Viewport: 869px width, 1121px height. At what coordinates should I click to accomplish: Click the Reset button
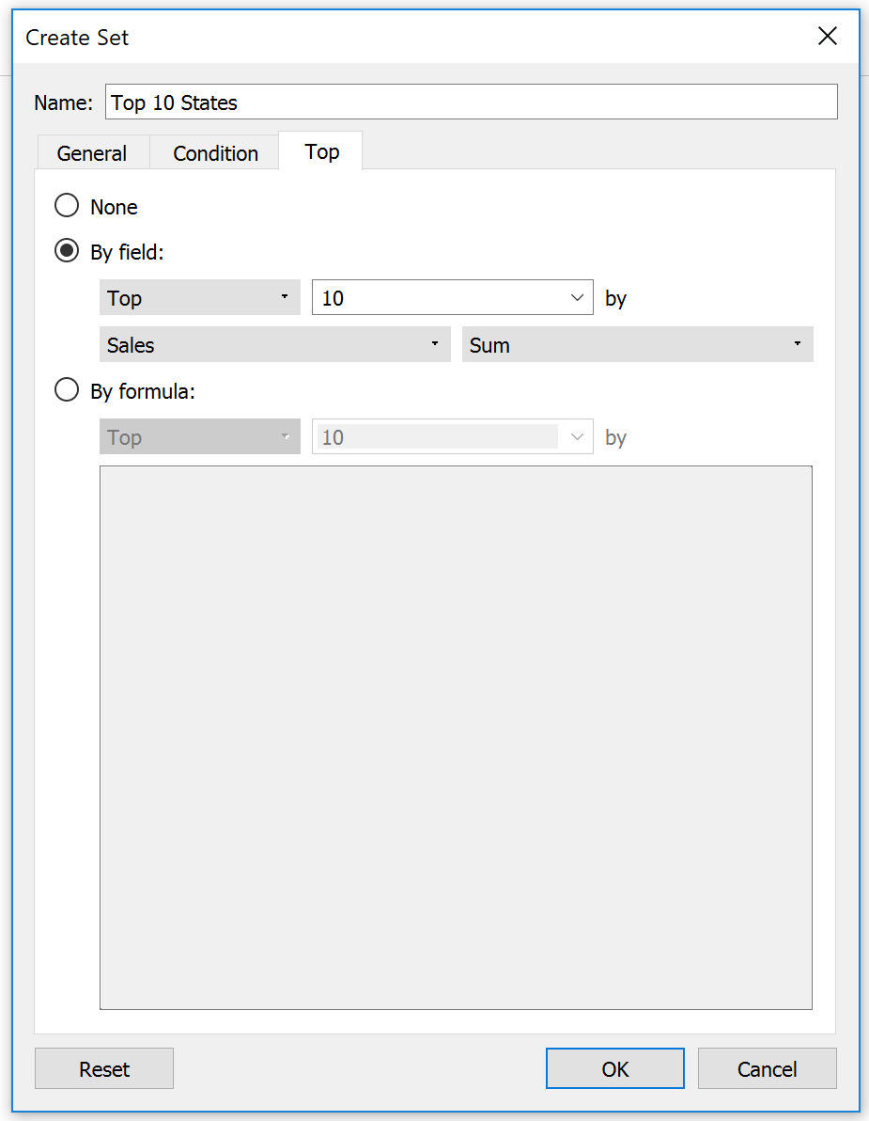pyautogui.click(x=104, y=1069)
